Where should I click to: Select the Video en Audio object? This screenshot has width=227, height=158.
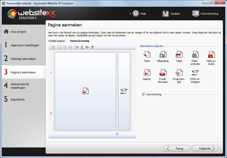[211, 58]
